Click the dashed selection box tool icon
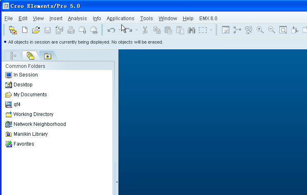307x195 pixels. click(203, 30)
